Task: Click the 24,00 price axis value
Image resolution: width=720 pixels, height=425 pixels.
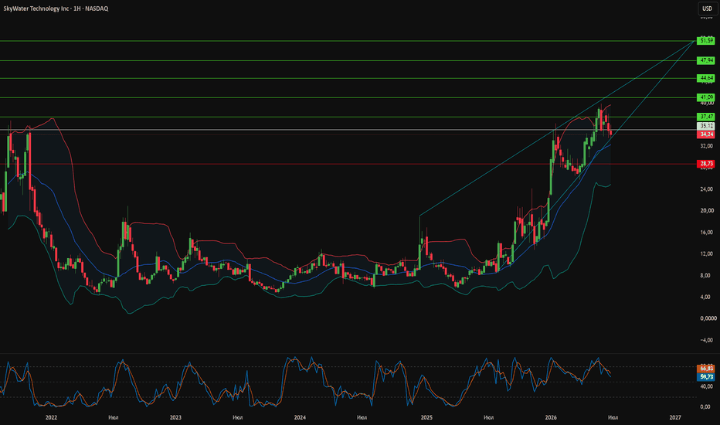Action: click(706, 189)
